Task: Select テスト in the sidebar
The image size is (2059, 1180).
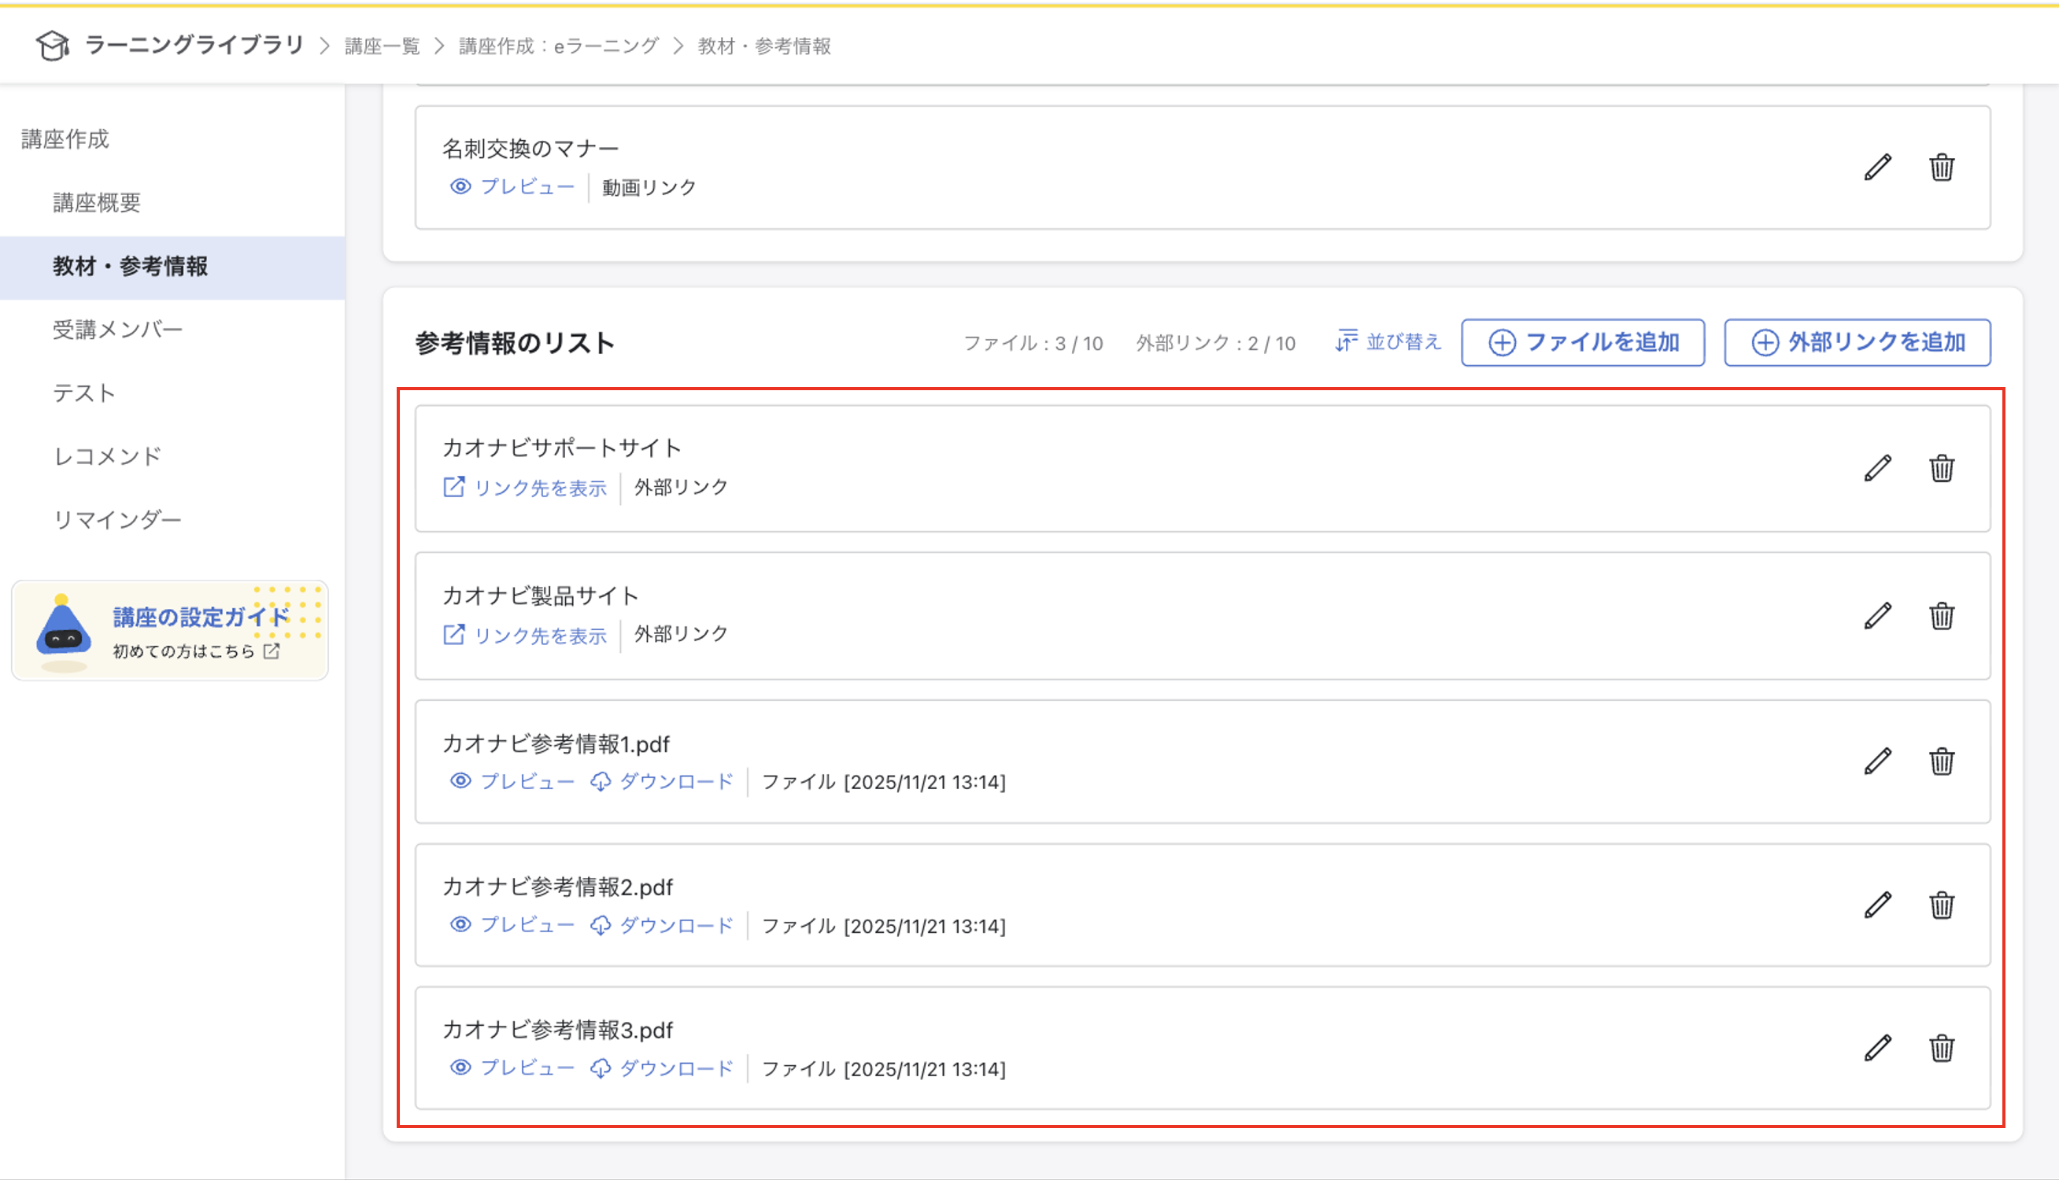Action: tap(83, 393)
